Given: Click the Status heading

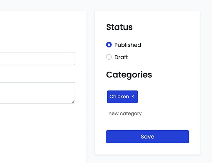Looking at the screenshot, I should tap(119, 27).
